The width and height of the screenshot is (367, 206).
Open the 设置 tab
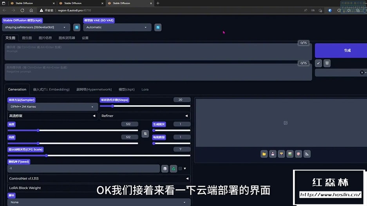(x=85, y=38)
